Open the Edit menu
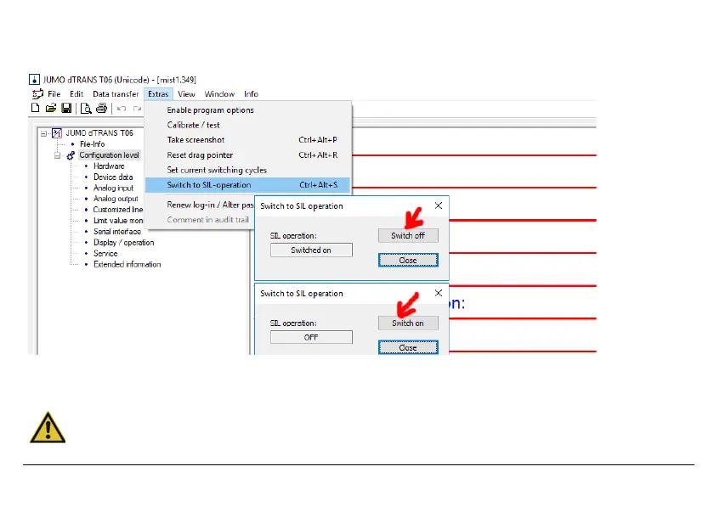714x506 pixels. point(76,94)
